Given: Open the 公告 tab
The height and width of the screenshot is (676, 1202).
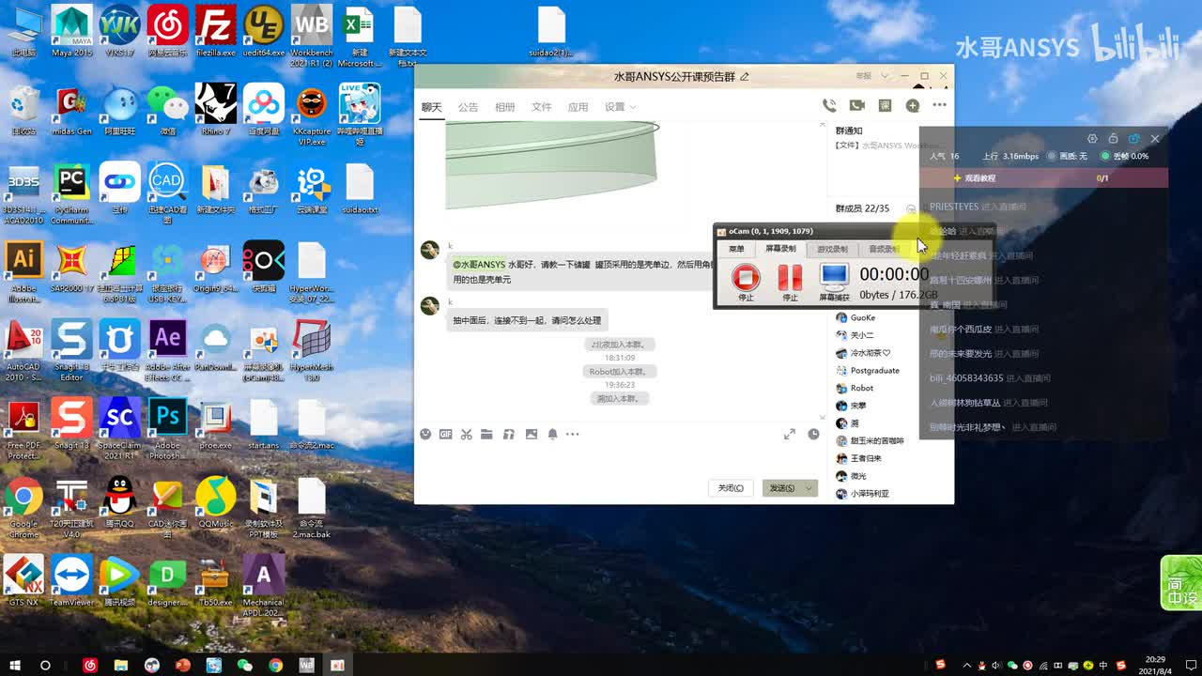Looking at the screenshot, I should pyautogui.click(x=468, y=107).
